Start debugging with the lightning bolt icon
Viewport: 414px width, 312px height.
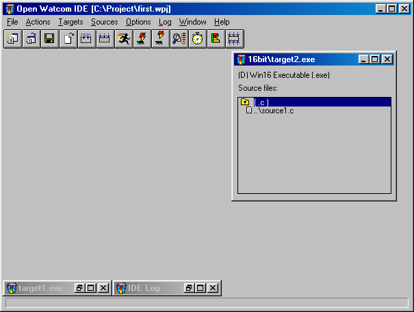[142, 39]
